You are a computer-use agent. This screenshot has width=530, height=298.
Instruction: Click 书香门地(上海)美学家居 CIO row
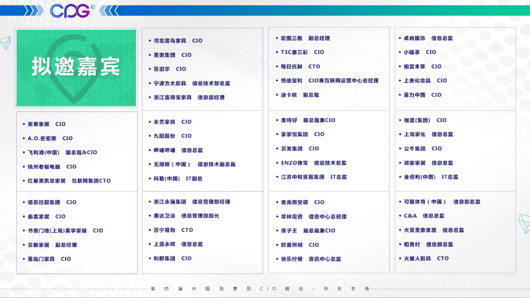(65, 231)
